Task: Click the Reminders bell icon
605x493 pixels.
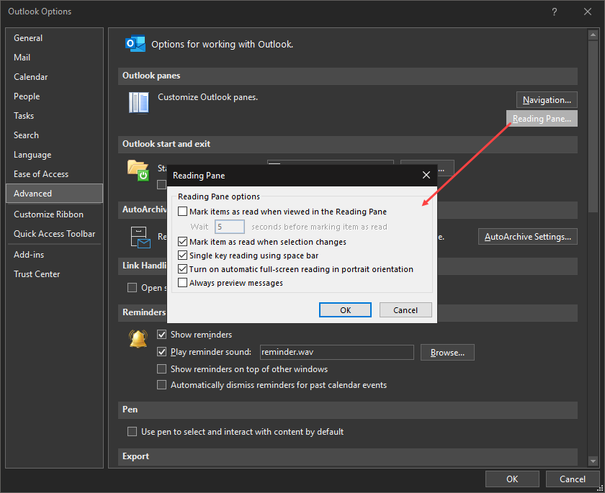Action: 138,339
